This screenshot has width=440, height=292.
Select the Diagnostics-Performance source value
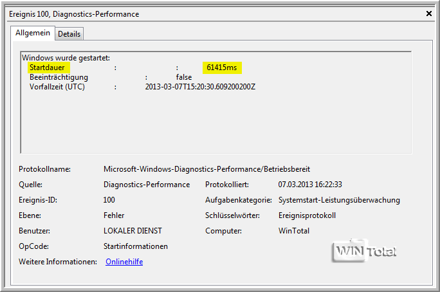[x=147, y=185]
